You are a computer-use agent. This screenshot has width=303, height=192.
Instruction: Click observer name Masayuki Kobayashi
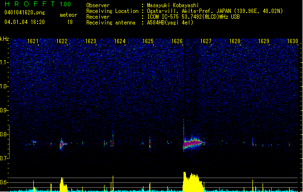point(173,5)
